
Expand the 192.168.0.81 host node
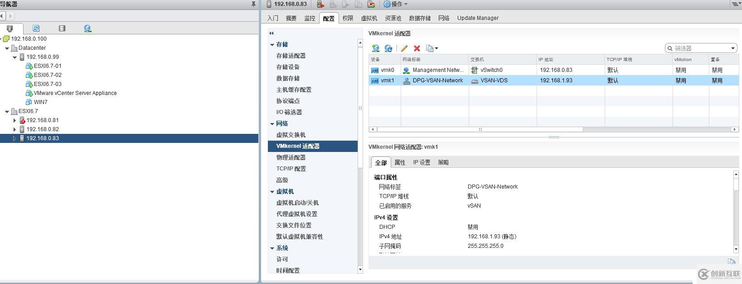(x=15, y=120)
